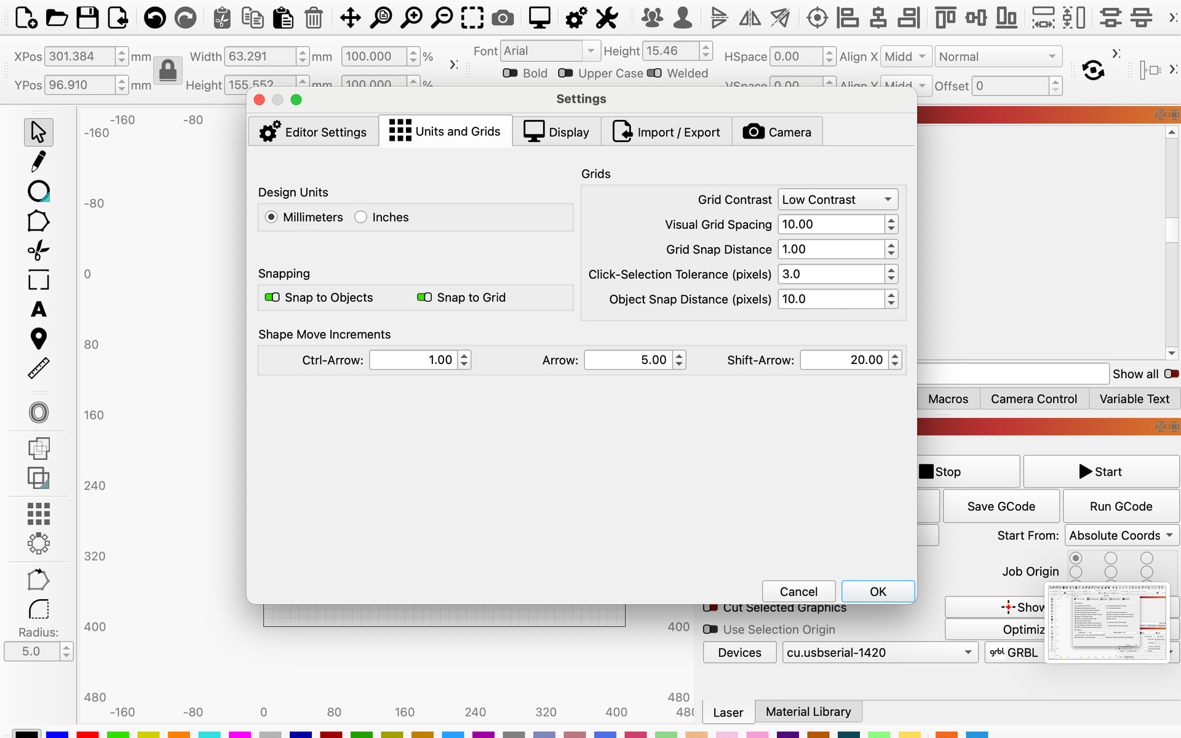
Task: Open the serial port cu.usbserial-1420 dropdown
Action: (879, 653)
